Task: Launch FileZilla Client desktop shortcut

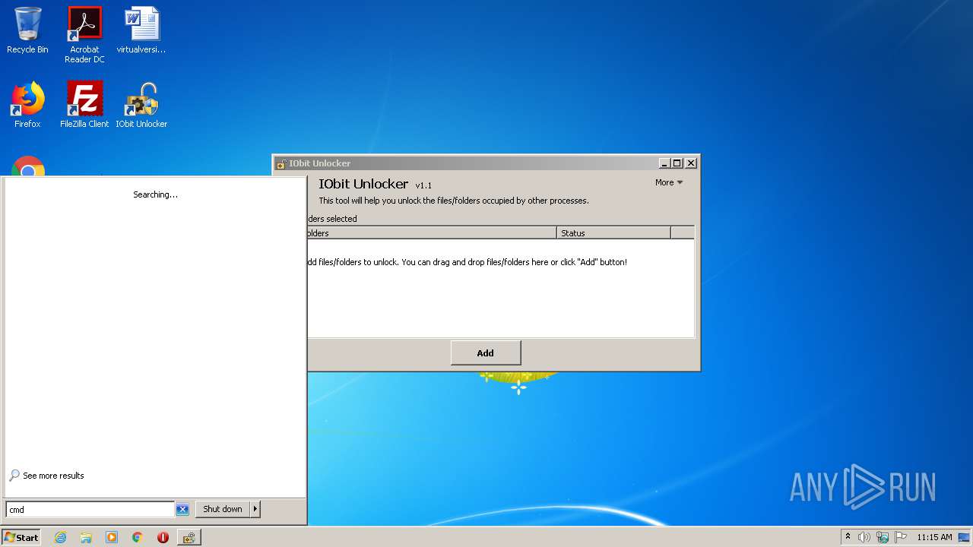Action: coord(84,105)
